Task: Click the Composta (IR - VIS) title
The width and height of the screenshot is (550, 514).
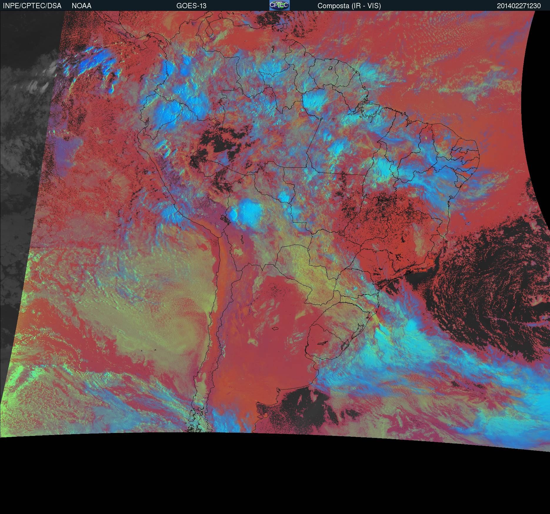Action: 349,6
